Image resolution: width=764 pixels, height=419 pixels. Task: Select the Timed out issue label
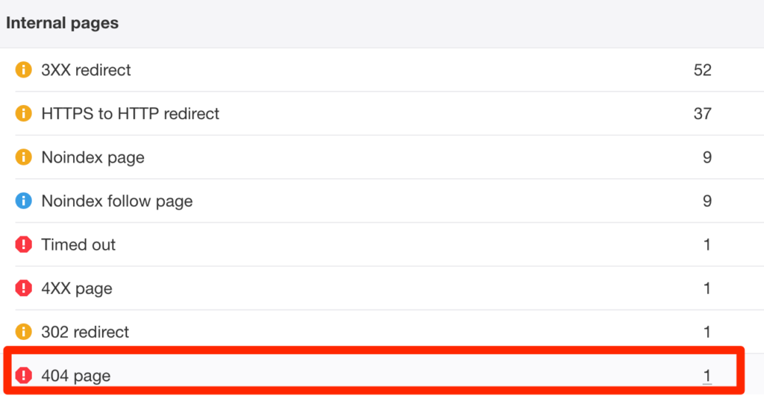(78, 245)
